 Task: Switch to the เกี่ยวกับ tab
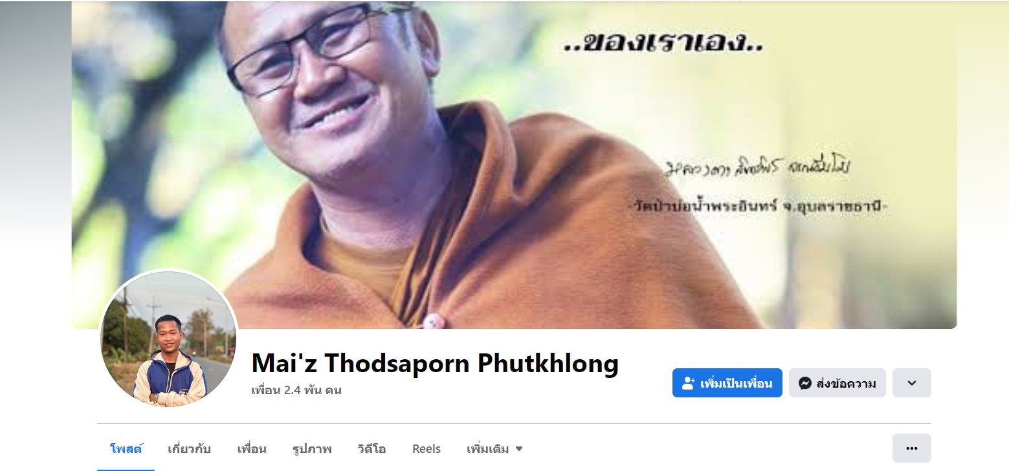[x=189, y=448]
